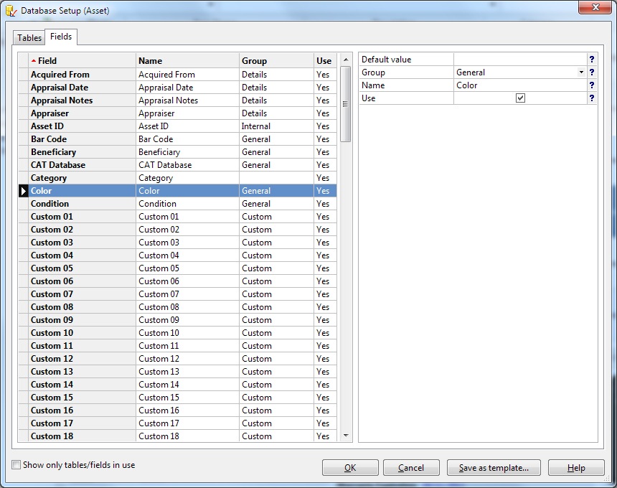The height and width of the screenshot is (488, 617).
Task: Open Help
Action: pos(576,467)
